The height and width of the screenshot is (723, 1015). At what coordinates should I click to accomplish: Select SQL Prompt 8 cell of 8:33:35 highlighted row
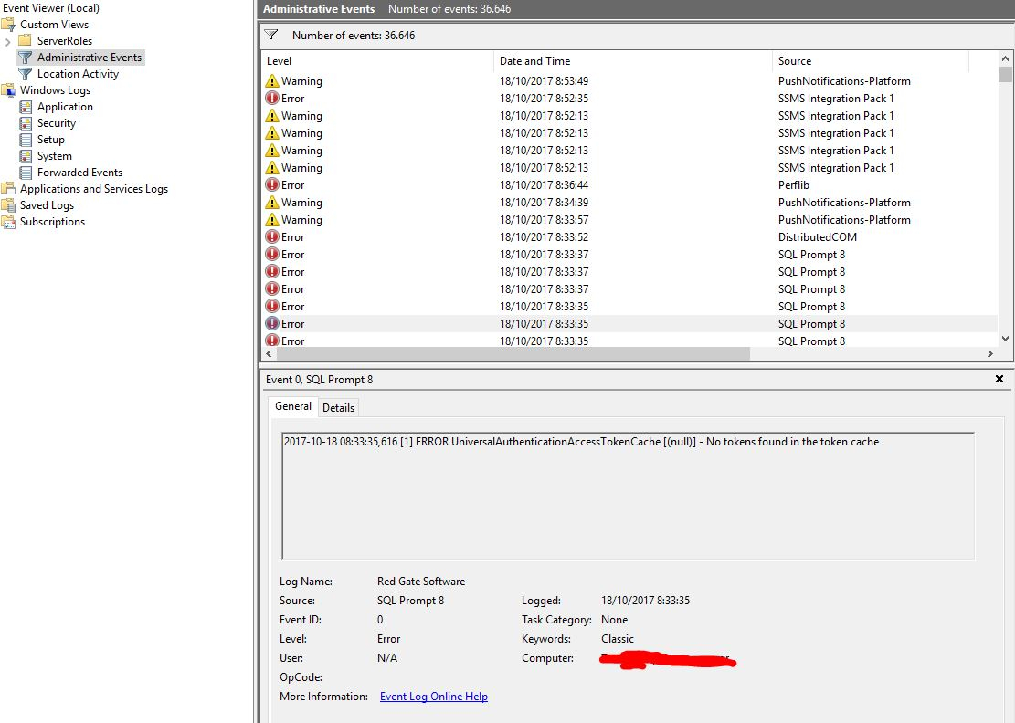(x=812, y=324)
